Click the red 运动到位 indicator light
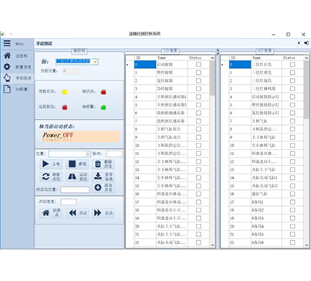The height and width of the screenshot is (281, 311). click(x=65, y=107)
